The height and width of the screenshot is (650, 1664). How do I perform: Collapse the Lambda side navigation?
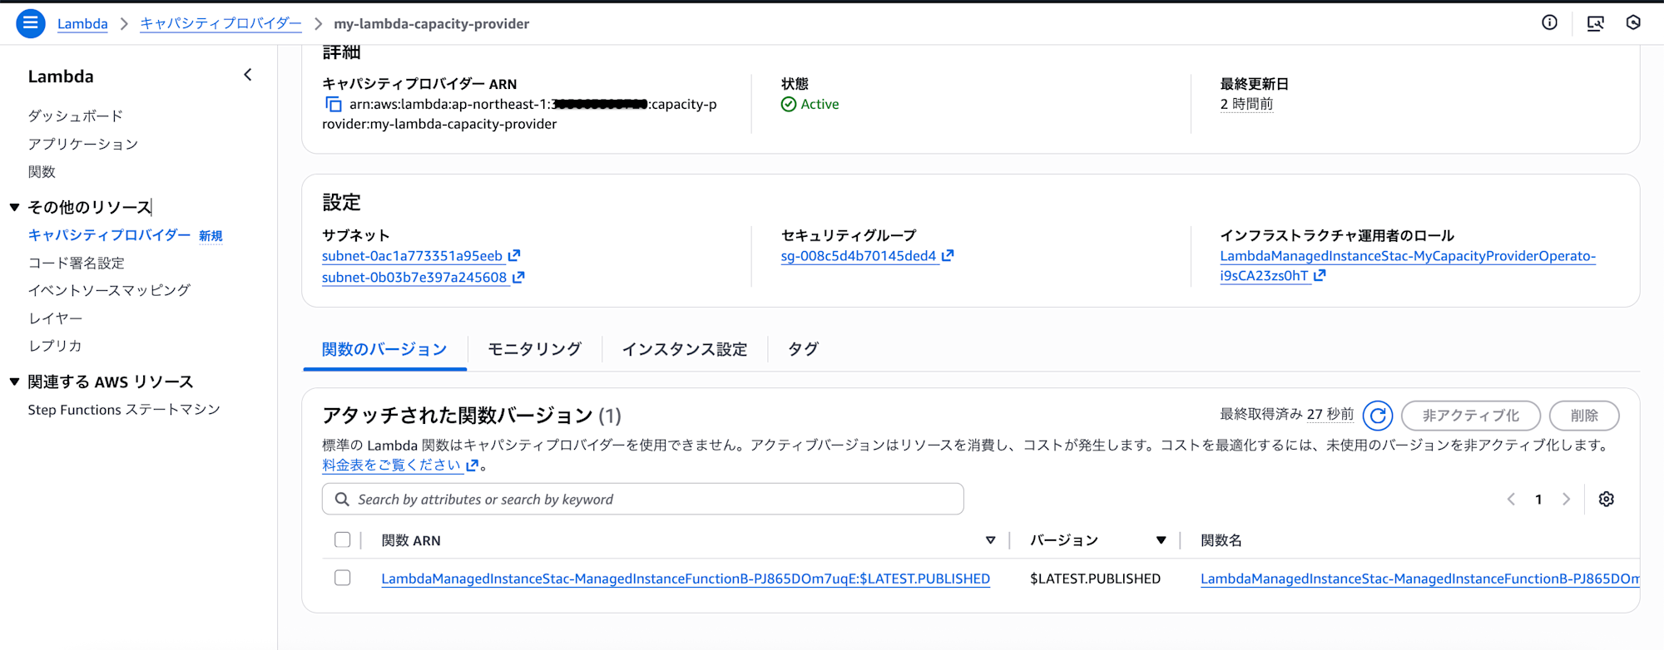(248, 75)
